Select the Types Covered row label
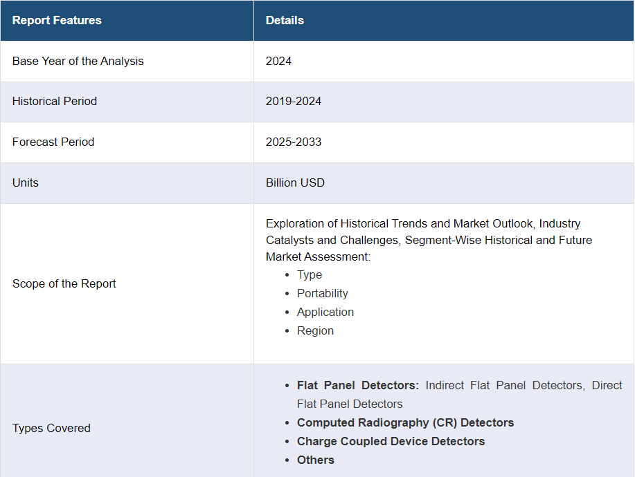This screenshot has height=477, width=635. click(x=51, y=428)
